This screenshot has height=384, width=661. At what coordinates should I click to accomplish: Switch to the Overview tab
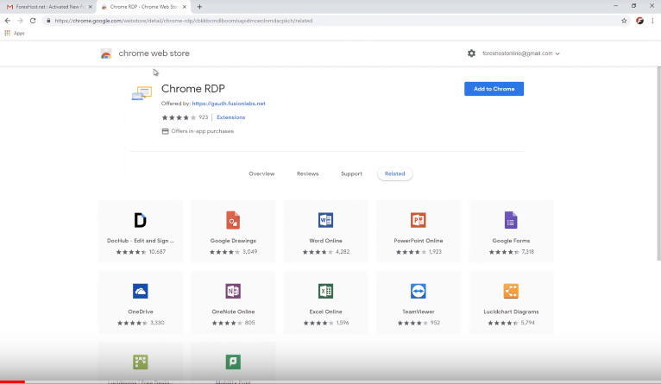coord(261,173)
